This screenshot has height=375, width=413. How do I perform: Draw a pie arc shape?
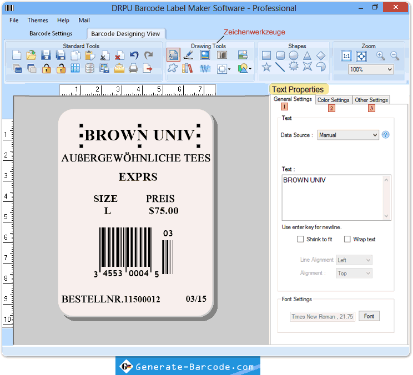coord(321,67)
